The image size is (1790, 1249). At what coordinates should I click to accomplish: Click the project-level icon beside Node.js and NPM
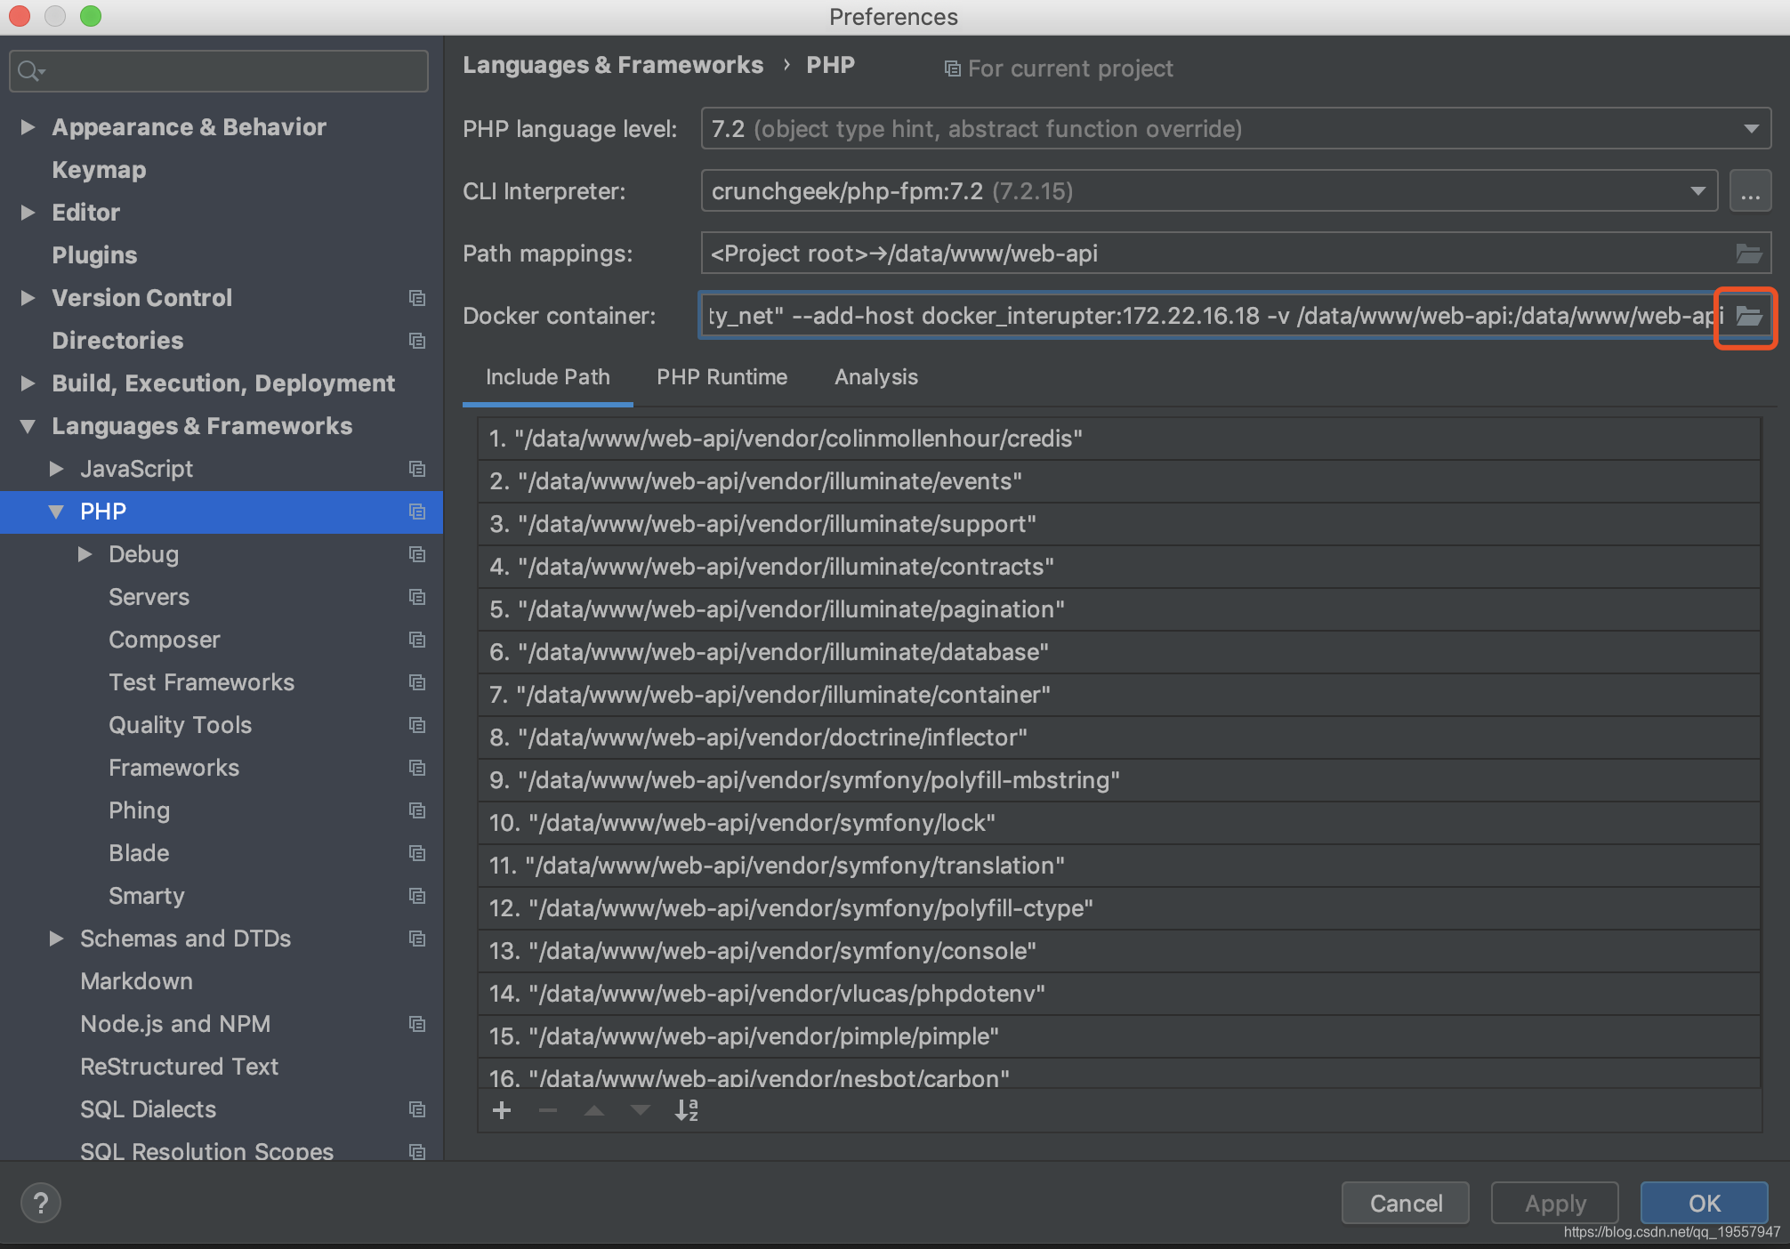coord(417,1024)
